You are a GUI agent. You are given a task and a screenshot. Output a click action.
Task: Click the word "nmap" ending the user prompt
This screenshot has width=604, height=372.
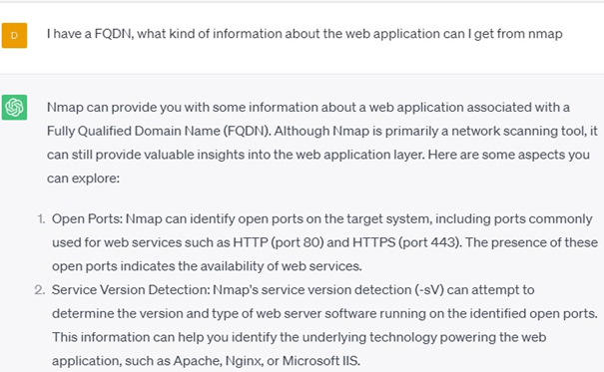(x=545, y=34)
